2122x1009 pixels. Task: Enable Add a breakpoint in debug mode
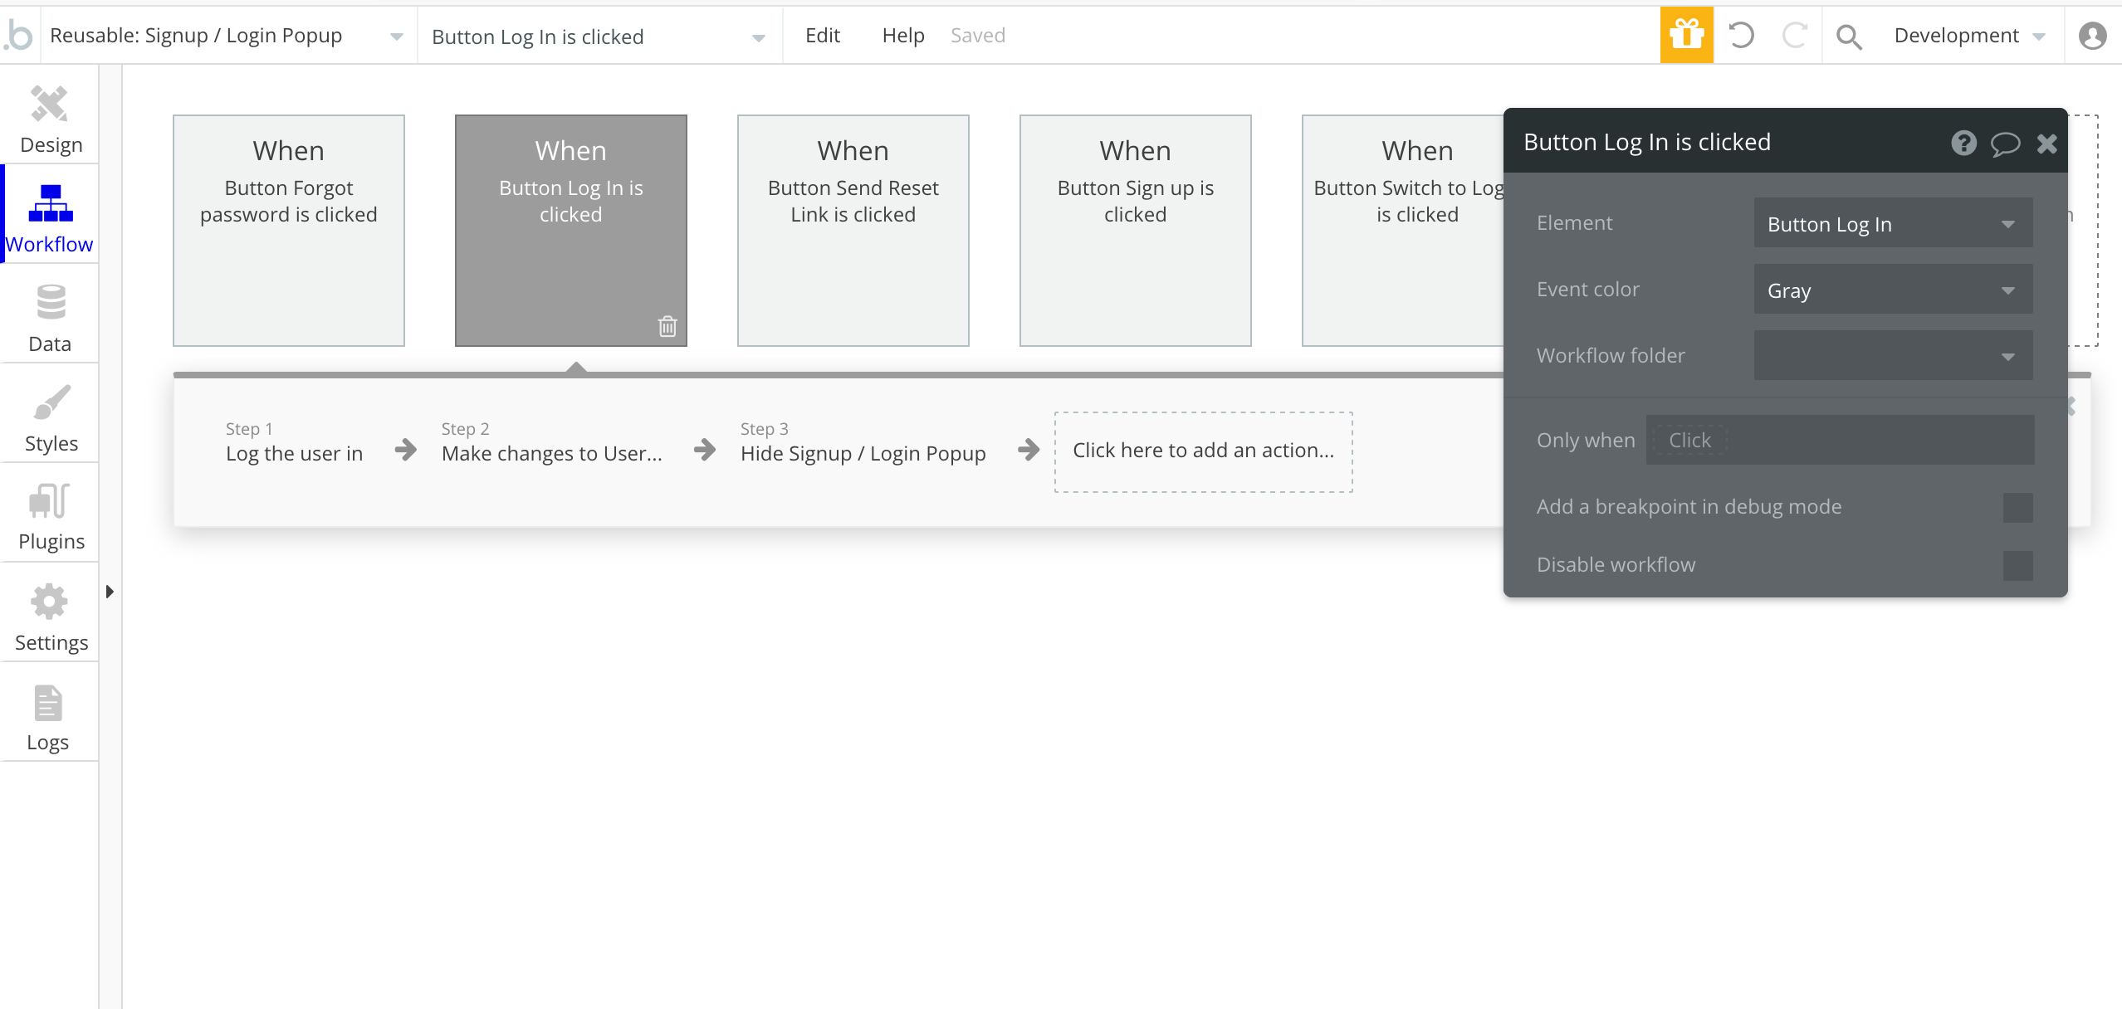coord(2017,508)
